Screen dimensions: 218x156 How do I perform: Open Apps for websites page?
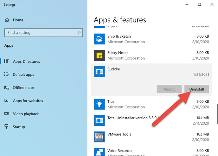(28, 101)
